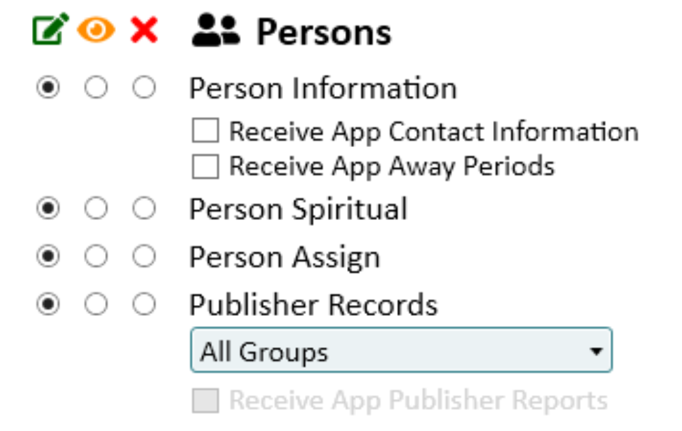Select edit access for Person Spiritual
Screen dimensions: 682x431
[48, 209]
